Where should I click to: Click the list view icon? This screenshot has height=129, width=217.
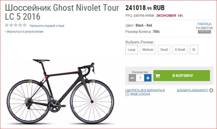(x=127, y=94)
